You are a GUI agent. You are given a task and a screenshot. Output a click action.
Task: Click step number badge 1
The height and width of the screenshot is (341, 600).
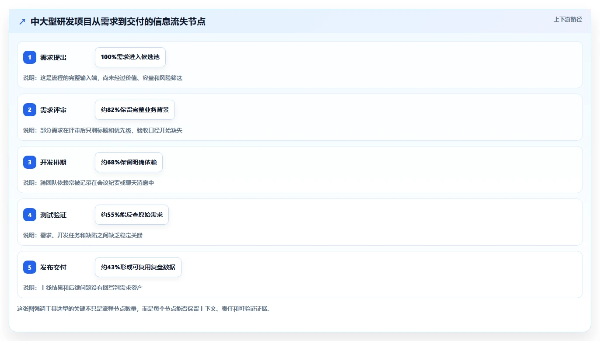[30, 57]
